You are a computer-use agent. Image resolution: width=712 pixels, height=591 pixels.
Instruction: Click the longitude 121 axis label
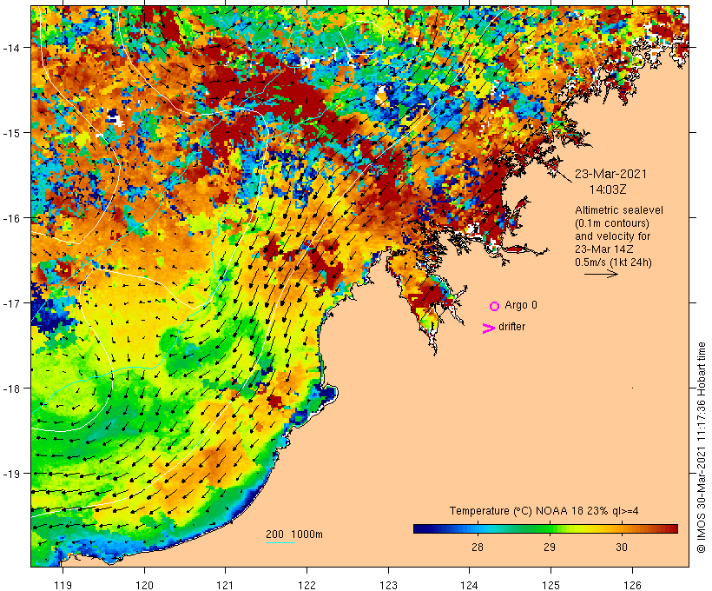pos(225,585)
